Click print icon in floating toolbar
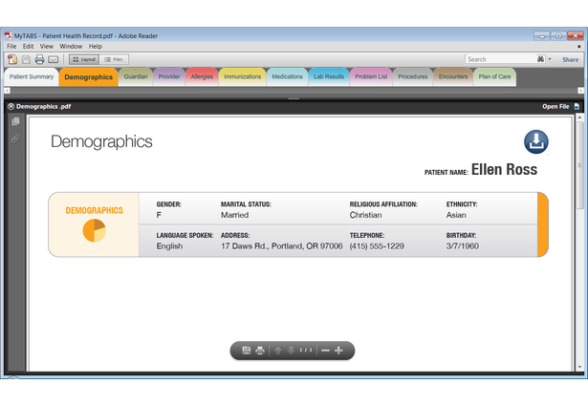The image size is (588, 405). [260, 351]
